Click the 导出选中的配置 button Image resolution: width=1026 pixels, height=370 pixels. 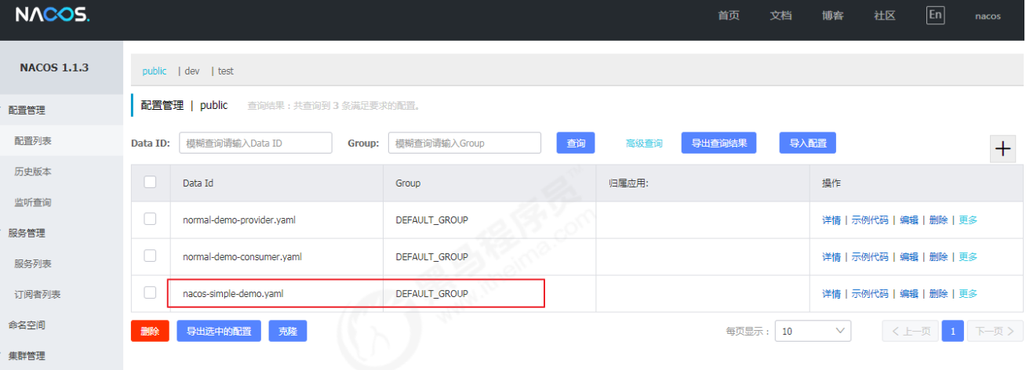click(x=219, y=331)
